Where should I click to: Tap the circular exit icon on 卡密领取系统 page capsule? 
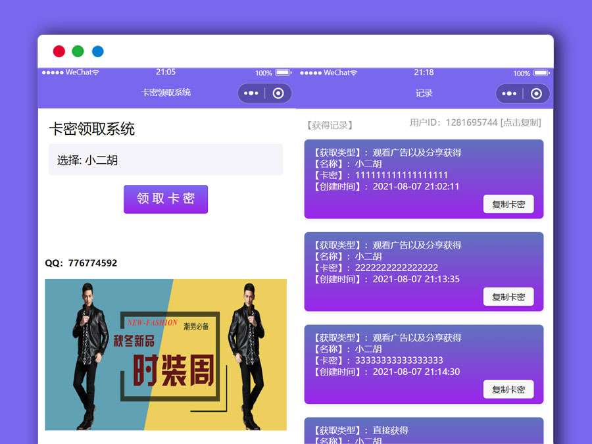278,93
